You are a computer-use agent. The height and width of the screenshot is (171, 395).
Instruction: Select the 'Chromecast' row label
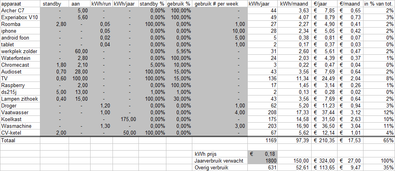(20, 65)
